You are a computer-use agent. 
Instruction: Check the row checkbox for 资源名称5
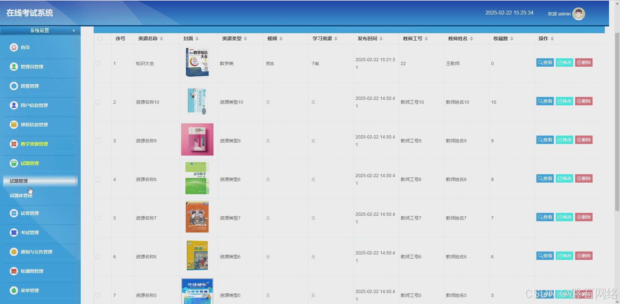coord(98,295)
